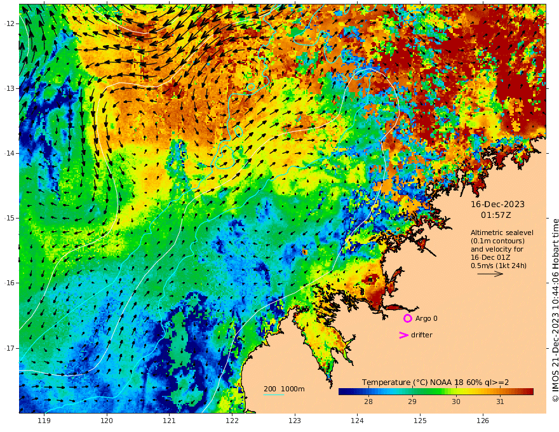
Task: Click the time label 01:57Z
Action: [496, 215]
